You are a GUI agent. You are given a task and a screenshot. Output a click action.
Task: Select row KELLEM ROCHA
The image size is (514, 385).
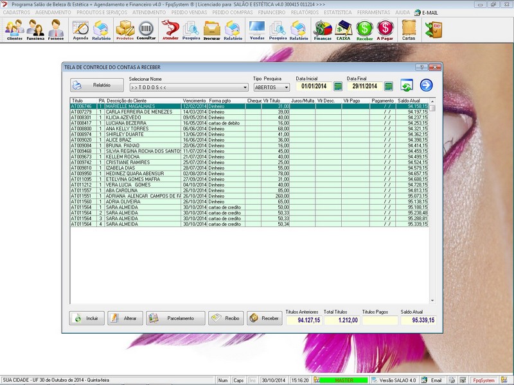pyautogui.click(x=249, y=157)
